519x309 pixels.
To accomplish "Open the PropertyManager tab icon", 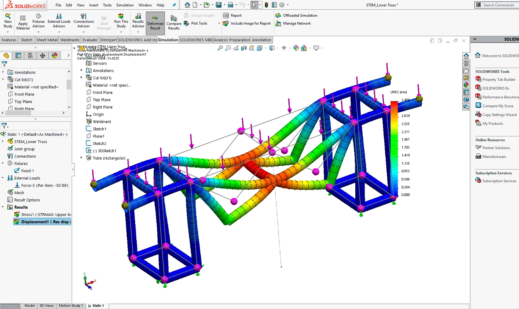I will [x=18, y=56].
